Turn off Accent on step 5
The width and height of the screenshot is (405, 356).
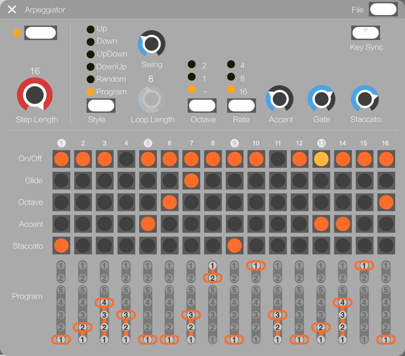point(148,224)
